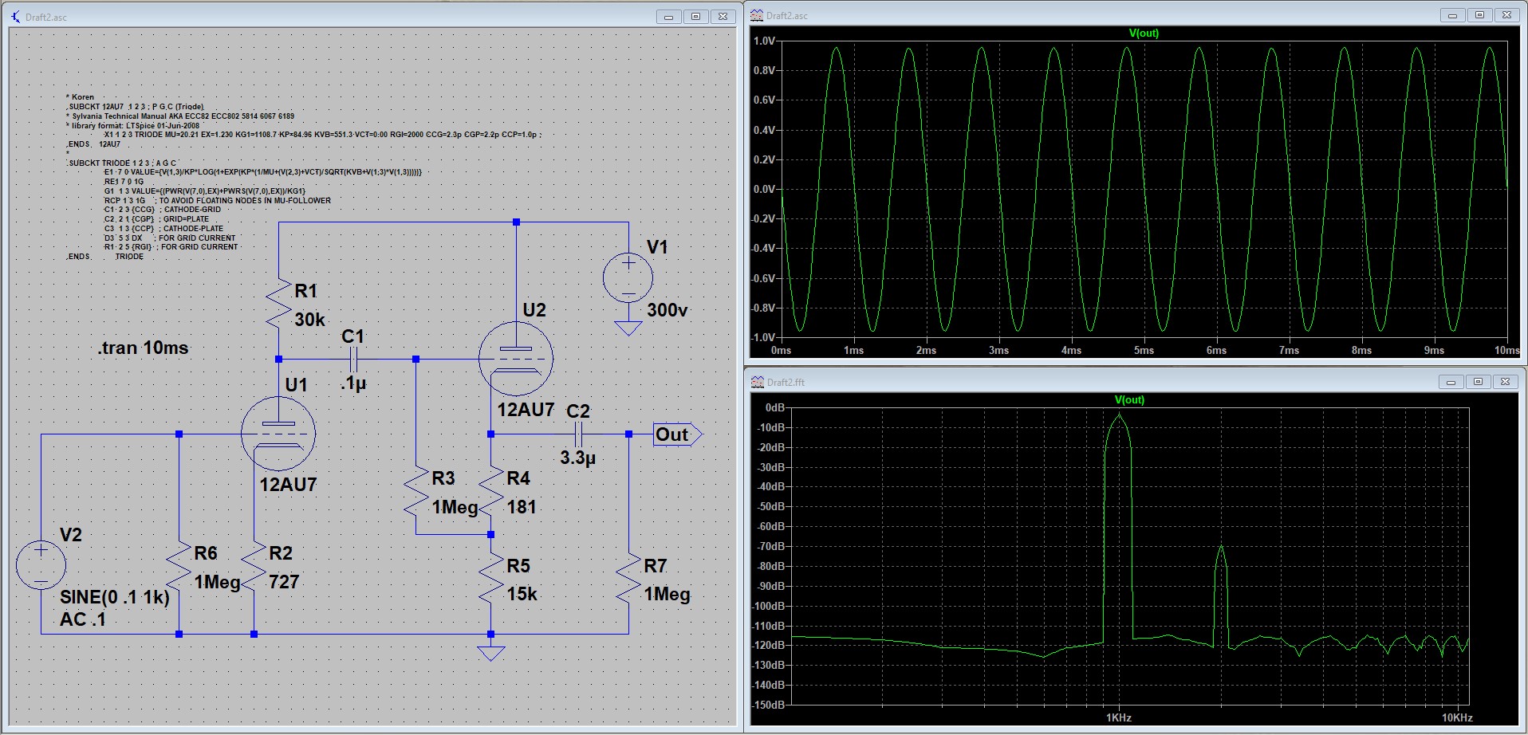
Task: Click the V1 300v voltage source symbol
Action: [628, 278]
